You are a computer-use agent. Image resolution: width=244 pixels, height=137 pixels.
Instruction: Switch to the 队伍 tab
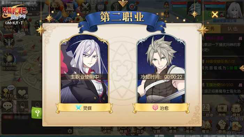pyautogui.click(x=232, y=29)
